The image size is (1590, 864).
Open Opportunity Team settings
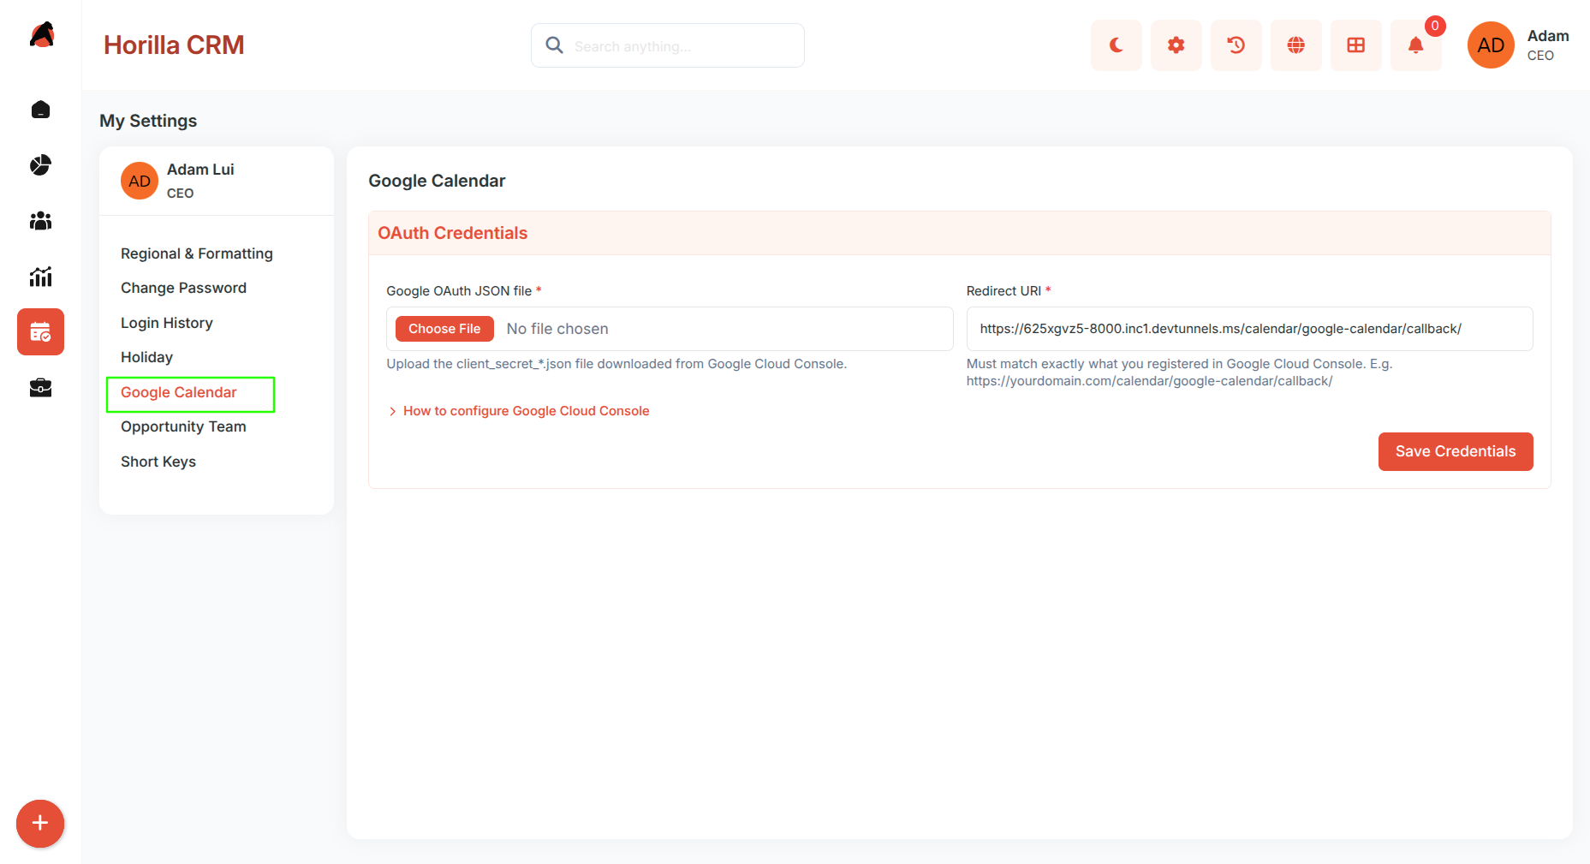coord(183,426)
